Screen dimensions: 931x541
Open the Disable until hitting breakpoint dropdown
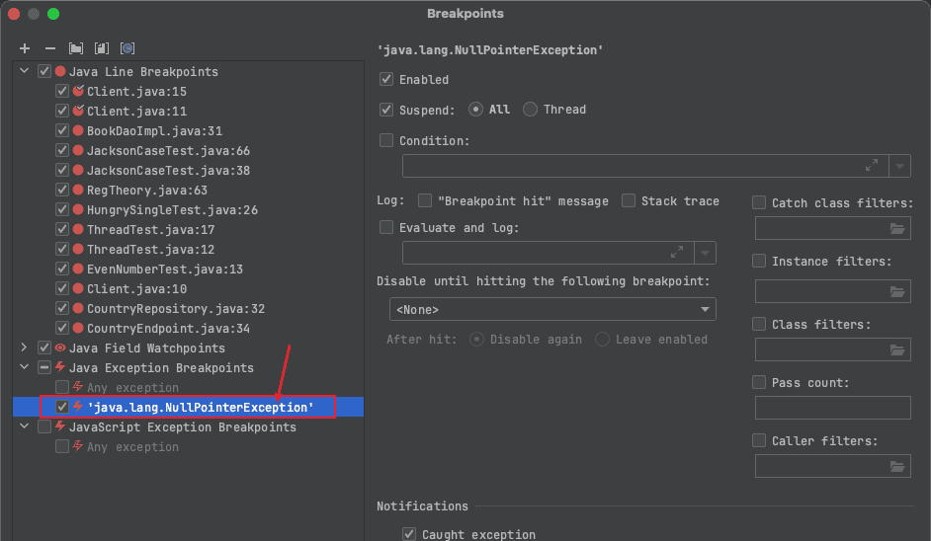tap(552, 310)
